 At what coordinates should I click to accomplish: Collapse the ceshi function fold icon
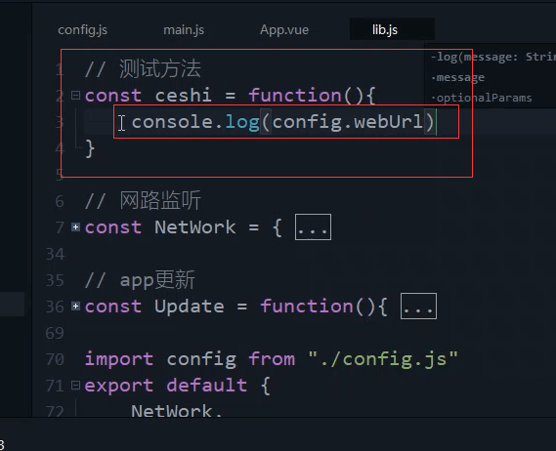[75, 96]
